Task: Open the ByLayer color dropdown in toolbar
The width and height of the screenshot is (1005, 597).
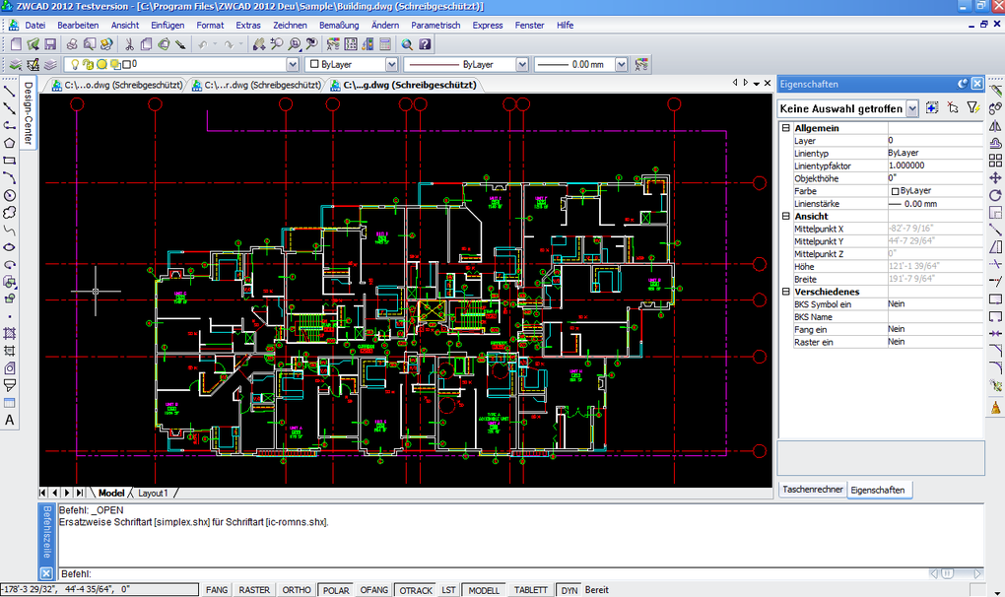Action: 391,64
